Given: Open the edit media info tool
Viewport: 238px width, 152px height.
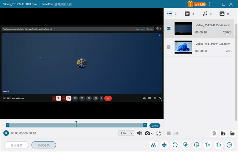Looking at the screenshot, I should (x=197, y=145).
